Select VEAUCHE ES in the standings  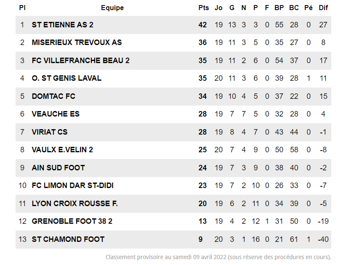tap(56, 114)
